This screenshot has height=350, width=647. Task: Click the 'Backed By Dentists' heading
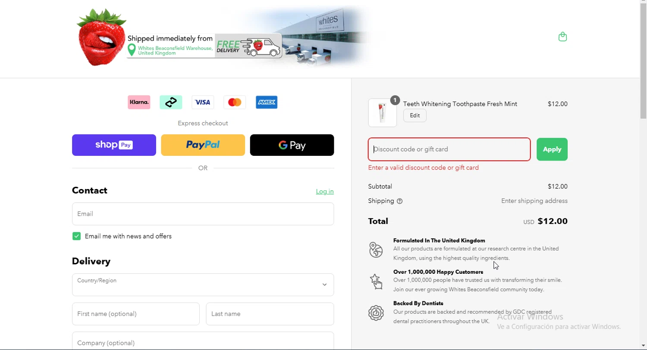click(x=418, y=303)
